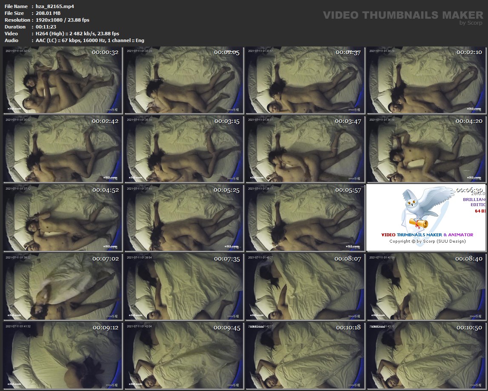Click the 'VIDEO THUMBNAILS MAKER & ANIMATOR' caption
The width and height of the screenshot is (488, 391).
coord(427,235)
